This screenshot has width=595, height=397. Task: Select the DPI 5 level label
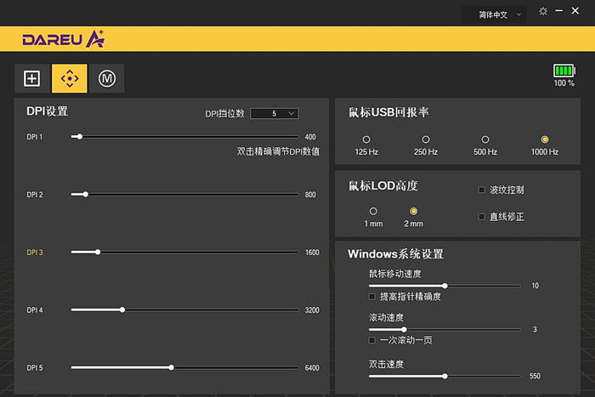[35, 368]
